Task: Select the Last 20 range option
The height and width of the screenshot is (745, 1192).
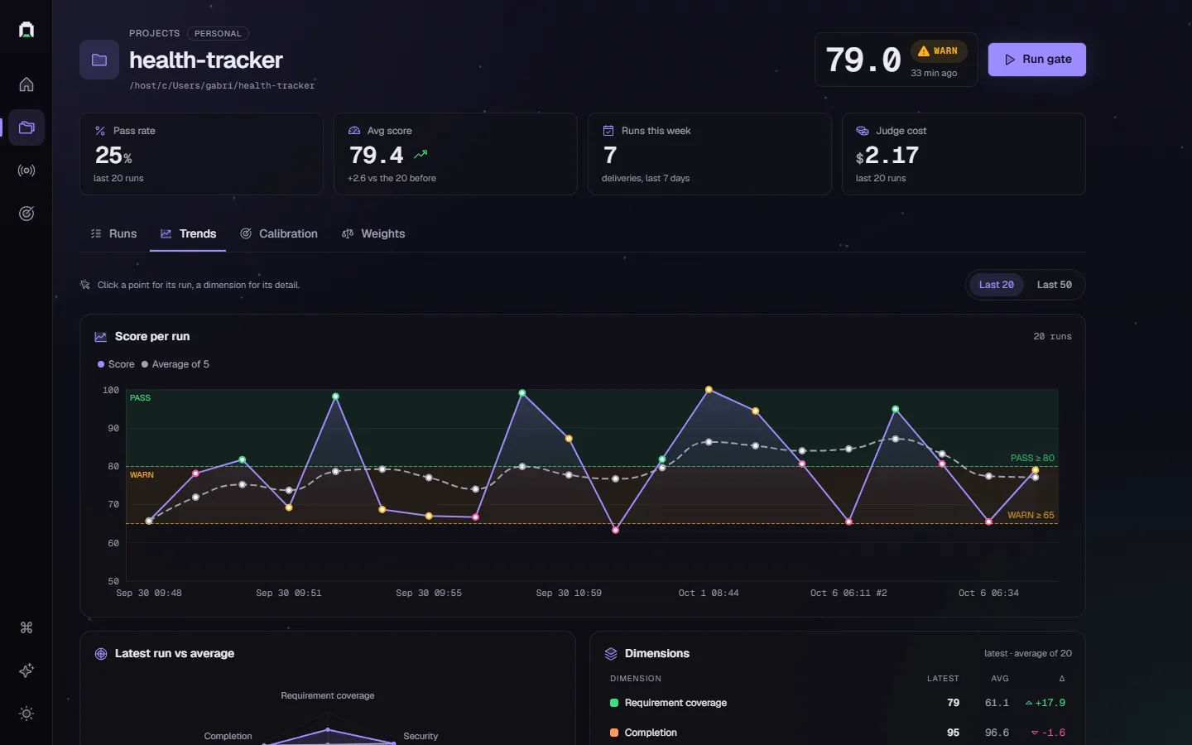Action: click(x=997, y=285)
